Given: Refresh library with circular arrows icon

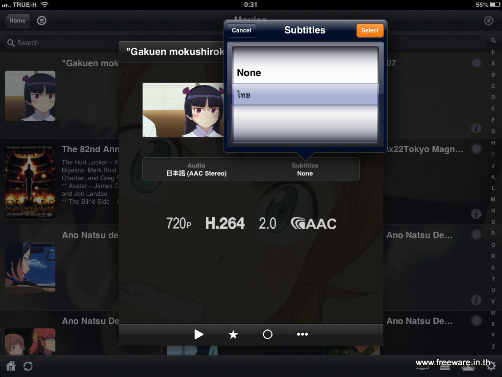Looking at the screenshot, I should point(28,366).
